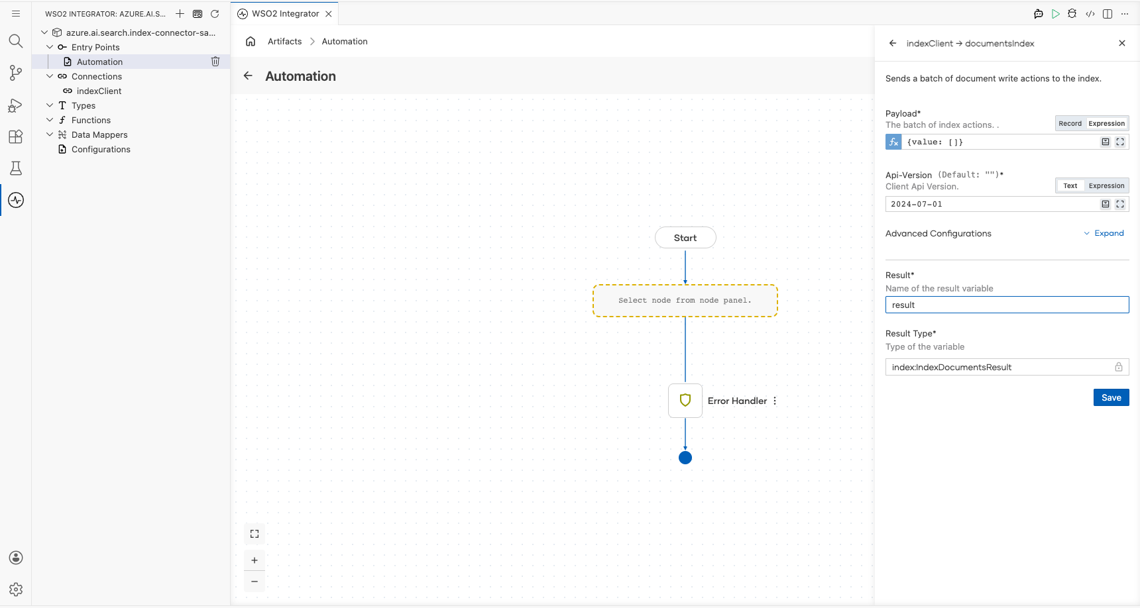
Task: Switch Api-Version to Text mode
Action: click(x=1070, y=185)
